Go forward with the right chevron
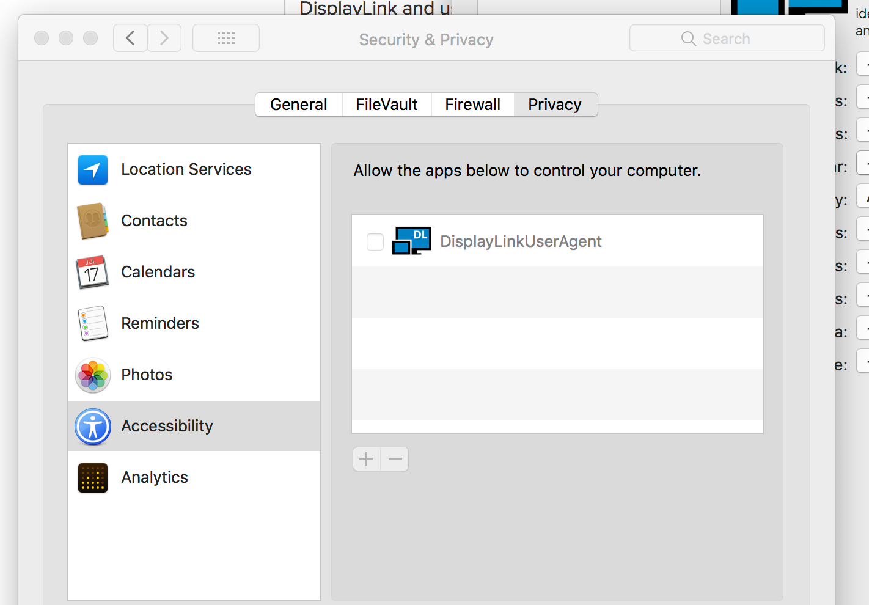The width and height of the screenshot is (869, 605). pyautogui.click(x=164, y=38)
